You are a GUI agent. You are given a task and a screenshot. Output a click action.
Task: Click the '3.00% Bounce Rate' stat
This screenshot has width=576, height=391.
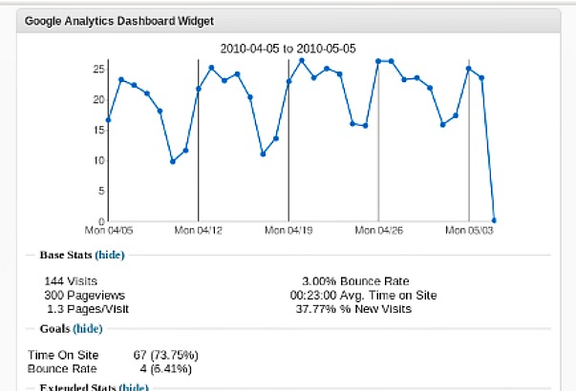click(355, 281)
